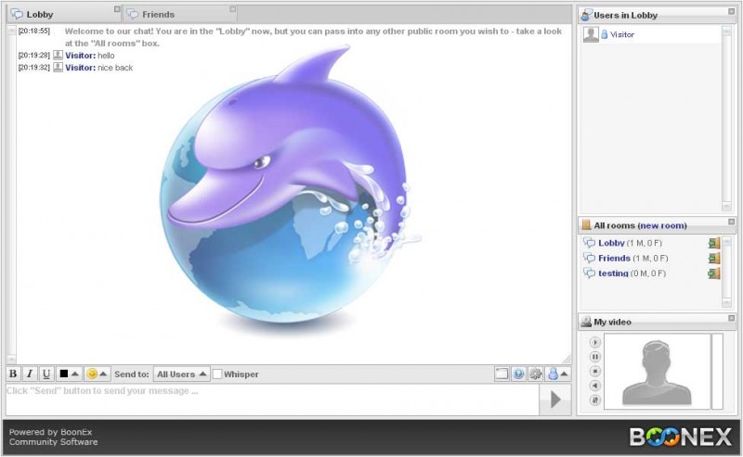
Task: Click avatar icon beside nice back message
Action: [58, 67]
